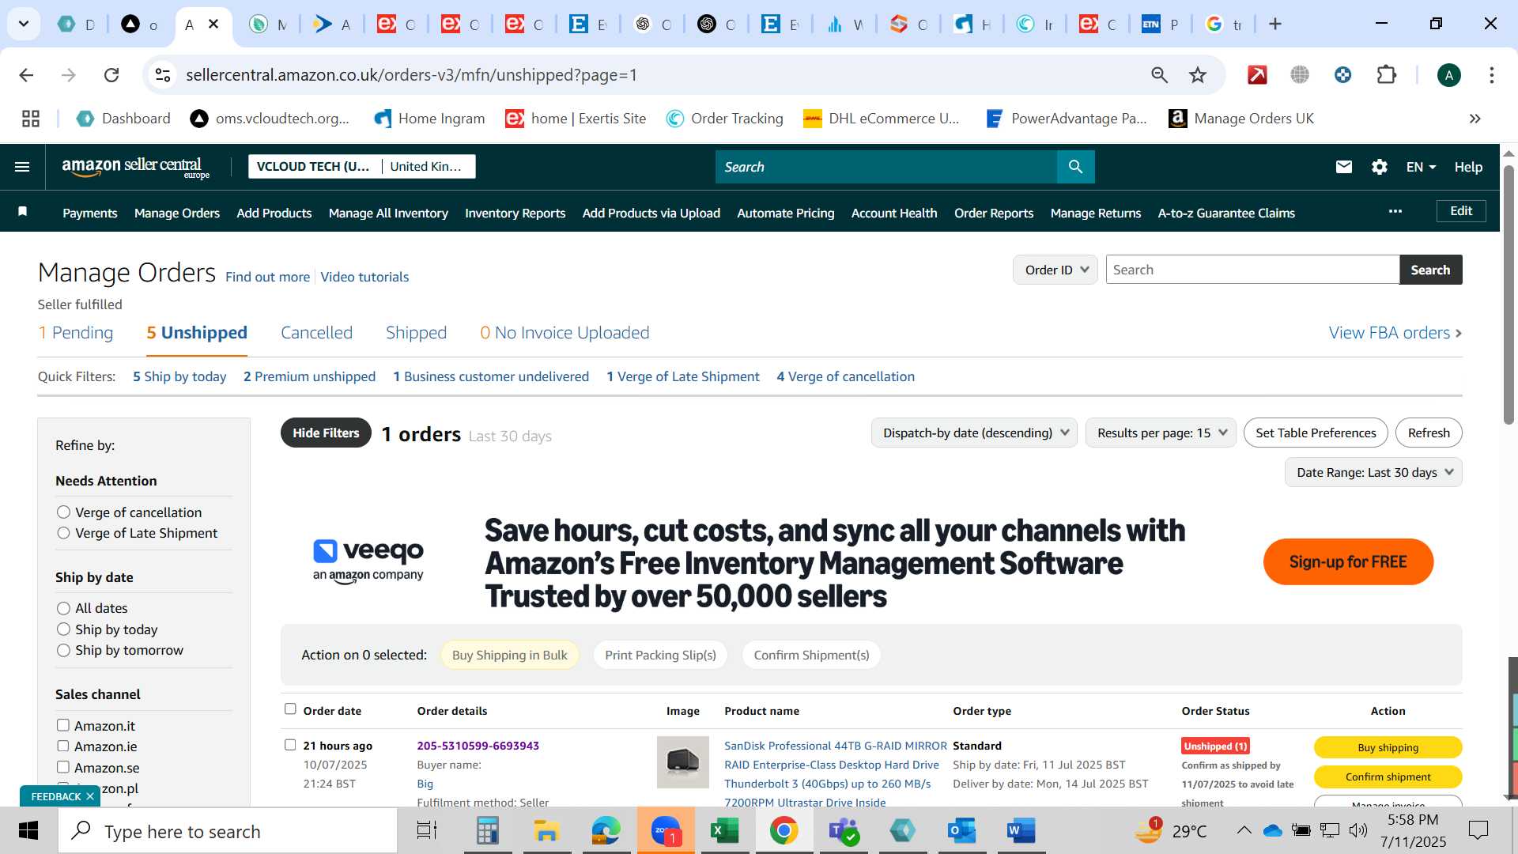Click the red arrow extension icon

click(x=1257, y=75)
